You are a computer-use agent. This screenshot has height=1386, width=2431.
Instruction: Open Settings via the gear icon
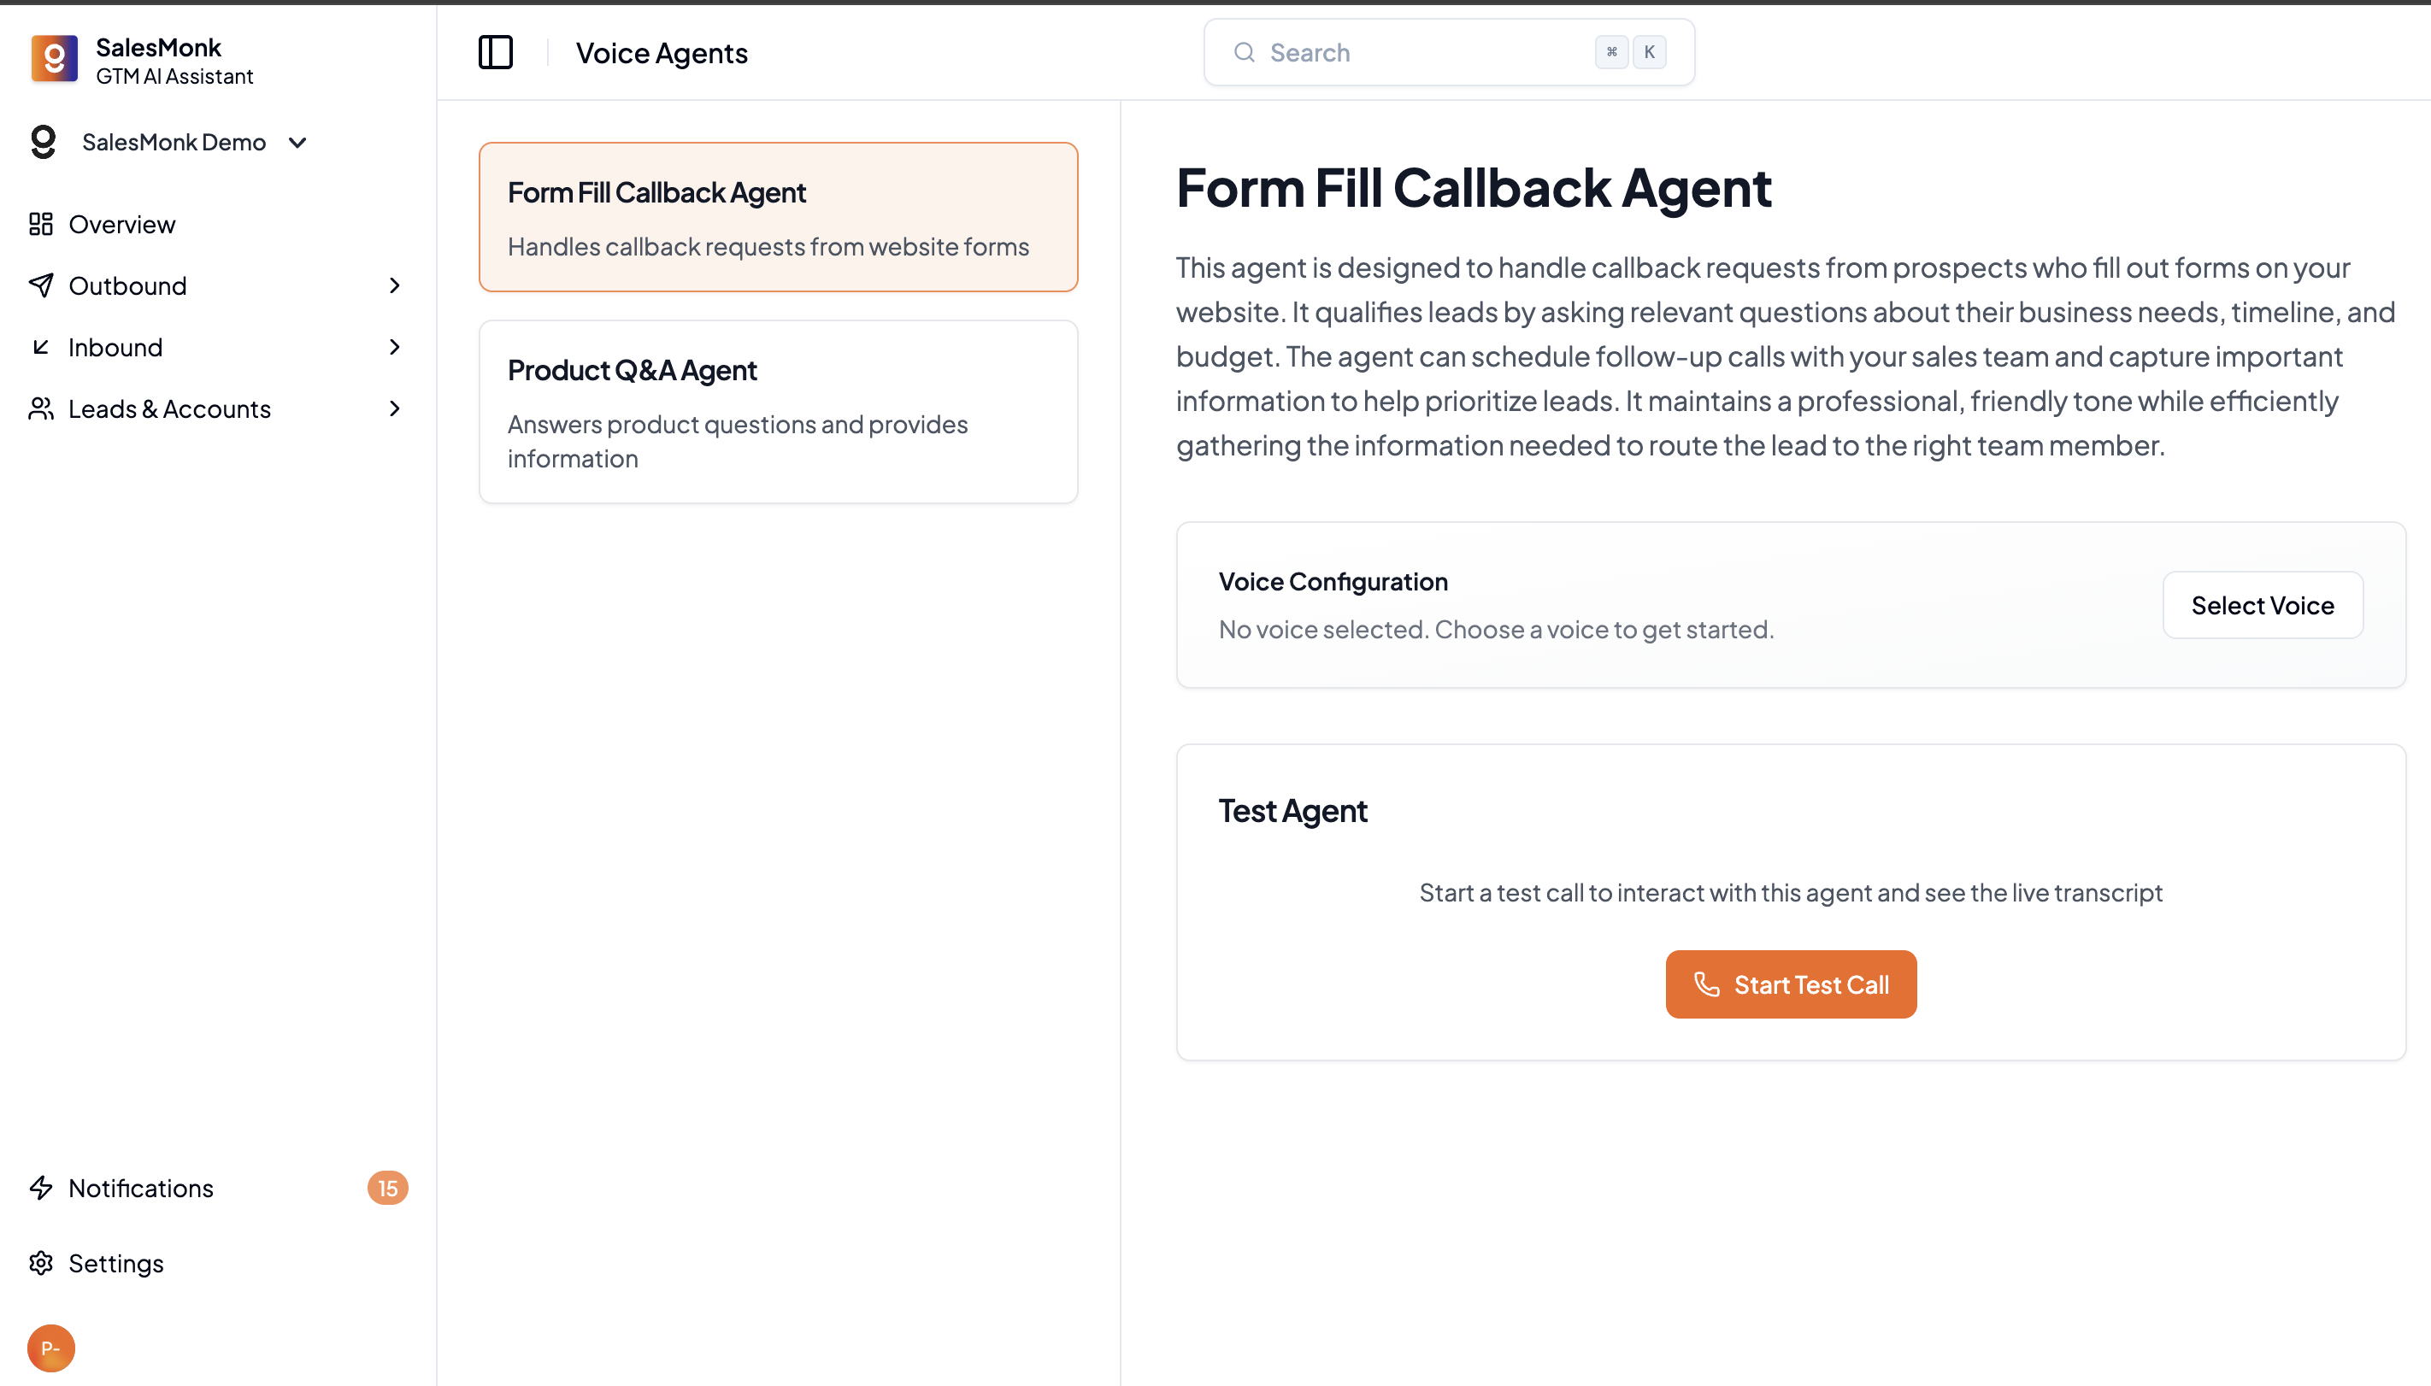41,1263
